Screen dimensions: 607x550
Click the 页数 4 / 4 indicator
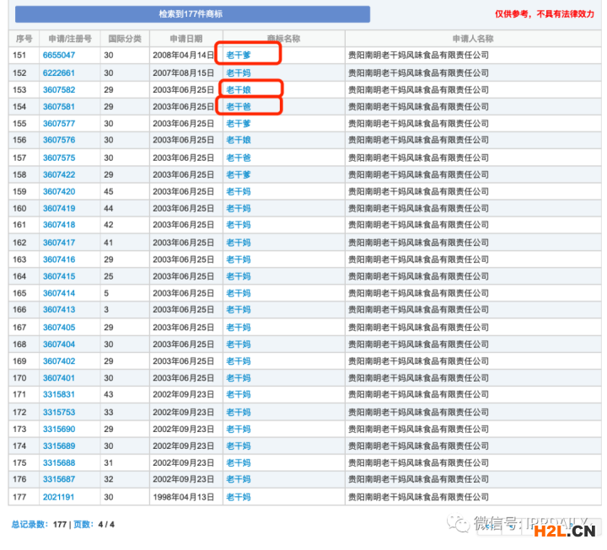[94, 525]
